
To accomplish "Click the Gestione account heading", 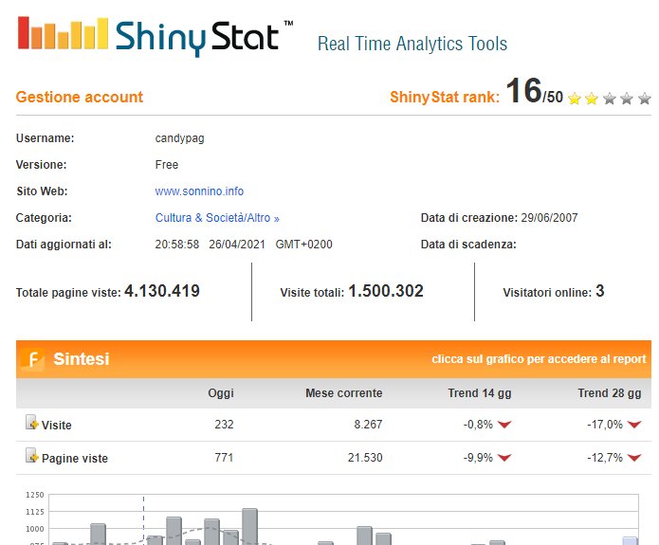I will pos(80,97).
